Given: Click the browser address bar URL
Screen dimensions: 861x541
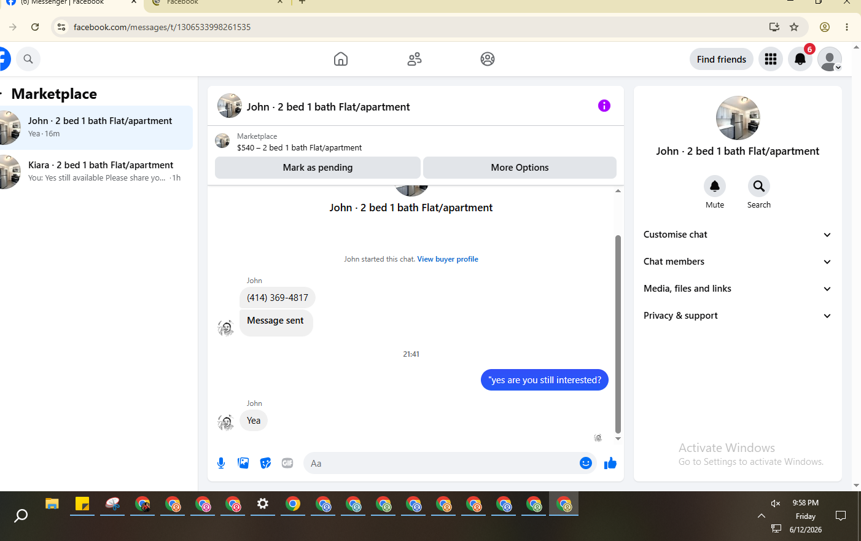Looking at the screenshot, I should click(x=162, y=27).
